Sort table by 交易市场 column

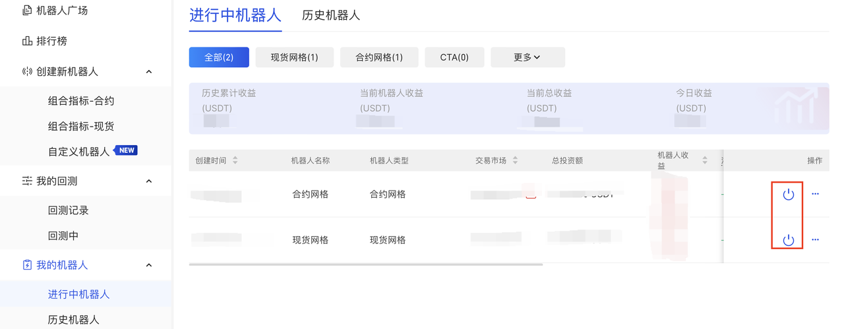coord(515,160)
